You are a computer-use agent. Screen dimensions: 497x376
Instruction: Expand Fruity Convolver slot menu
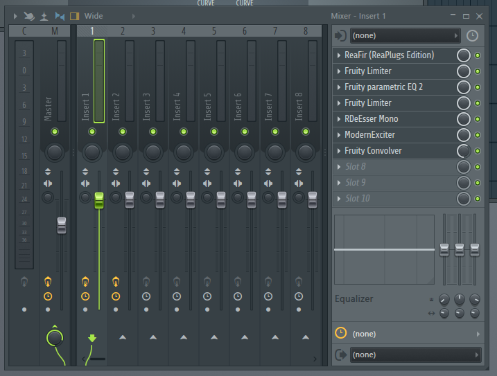[x=339, y=151]
